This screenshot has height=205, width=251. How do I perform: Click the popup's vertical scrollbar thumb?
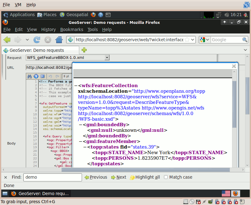click(x=234, y=104)
